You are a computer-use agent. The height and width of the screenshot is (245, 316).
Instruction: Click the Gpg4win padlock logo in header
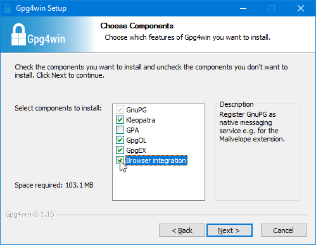(38, 34)
